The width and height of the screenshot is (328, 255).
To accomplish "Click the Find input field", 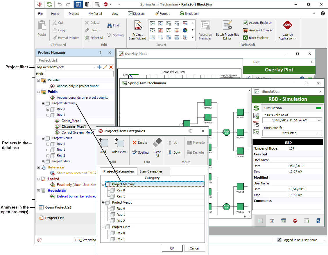I will pos(78,74).
